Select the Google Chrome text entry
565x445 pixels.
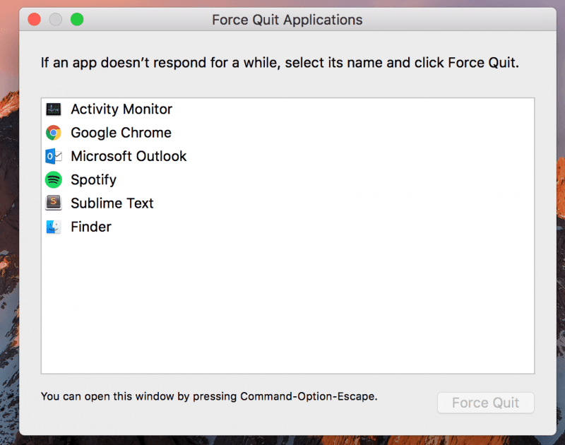click(x=121, y=133)
